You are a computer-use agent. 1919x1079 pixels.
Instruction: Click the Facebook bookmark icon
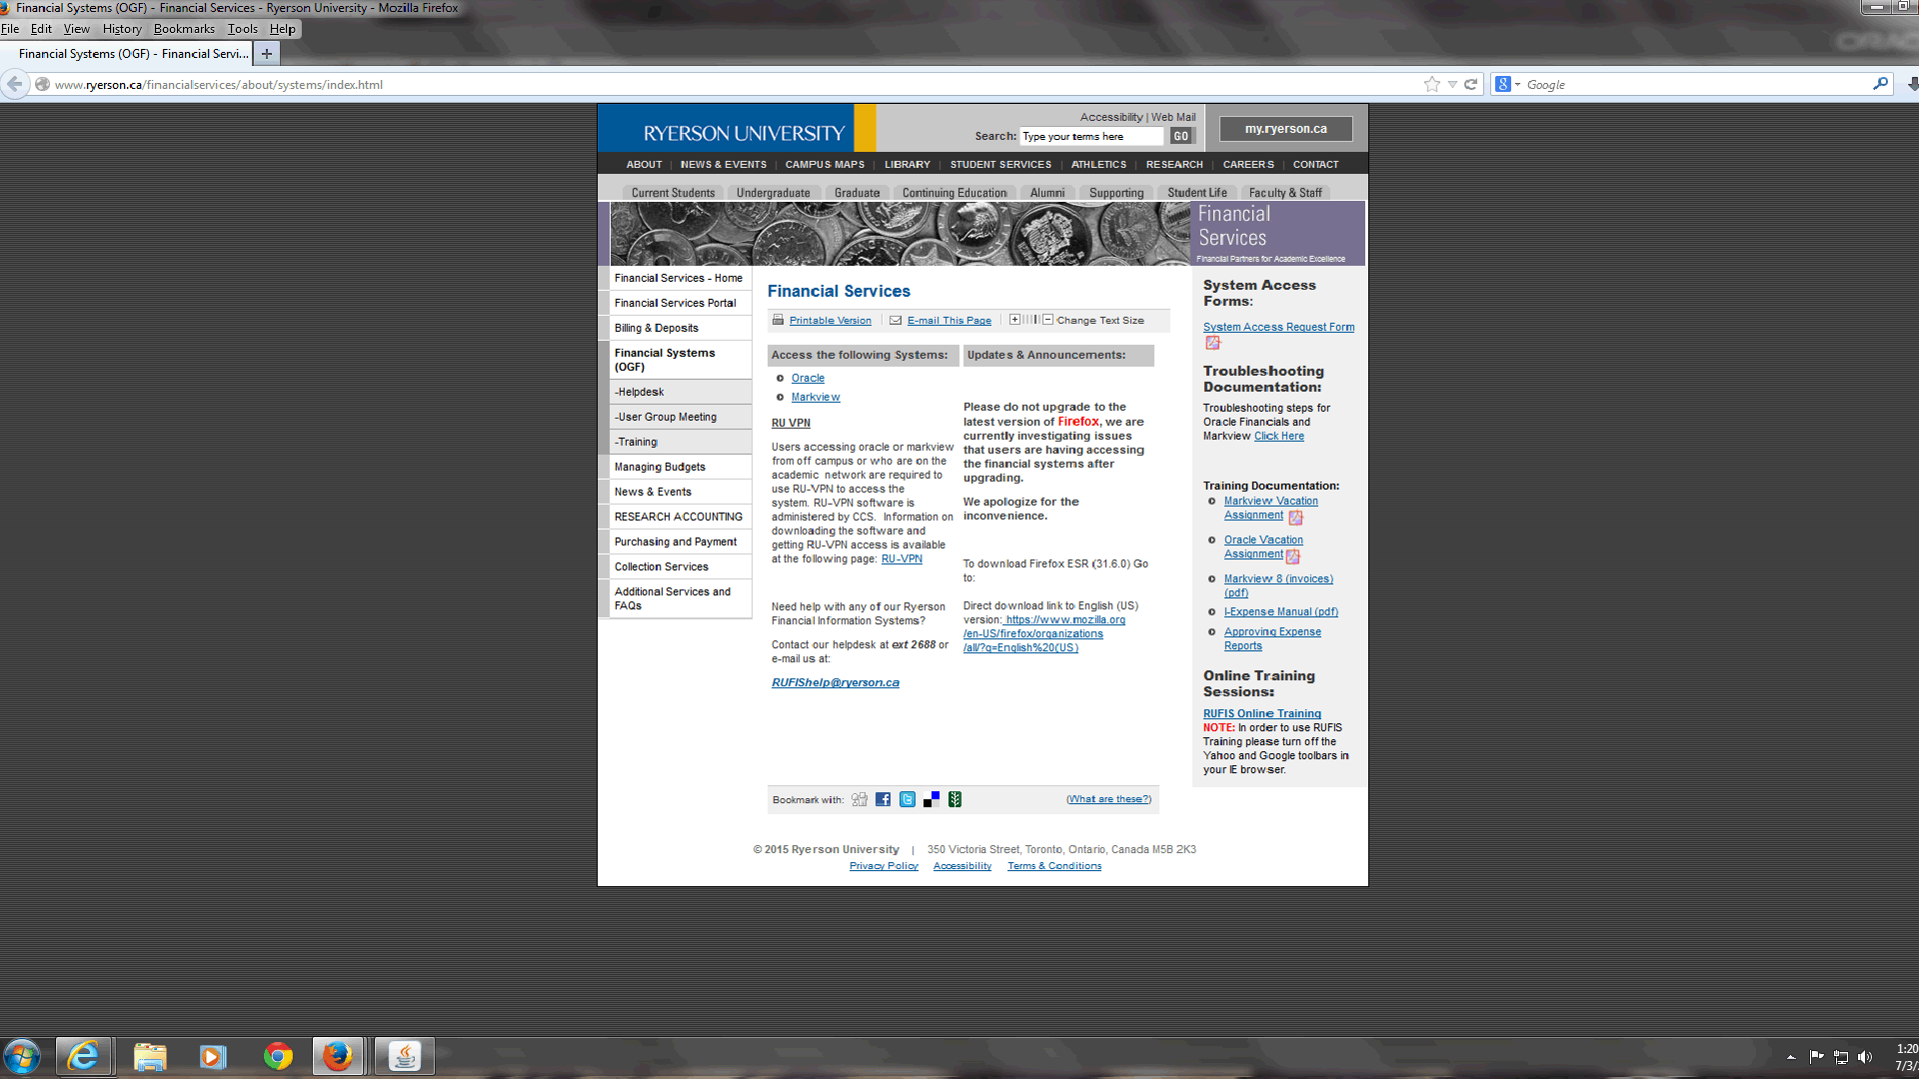(x=883, y=799)
